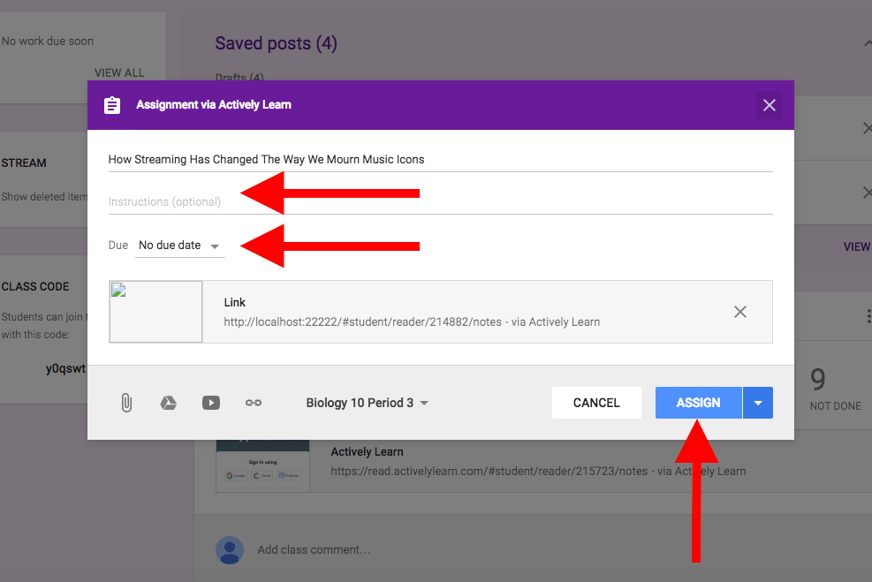Click Show deleted items in sidebar
Image resolution: width=872 pixels, height=582 pixels.
point(44,197)
